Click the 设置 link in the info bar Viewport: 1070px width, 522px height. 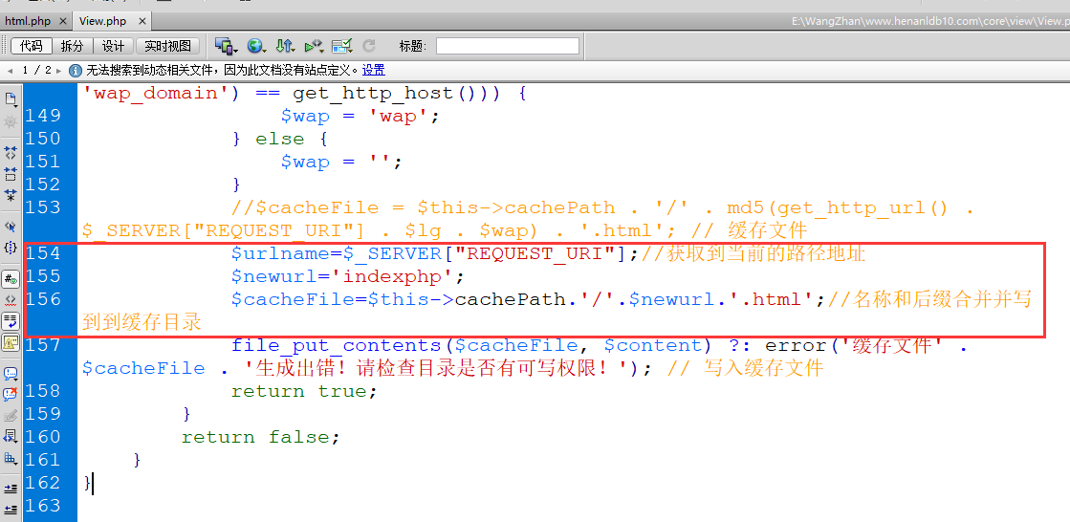point(373,71)
